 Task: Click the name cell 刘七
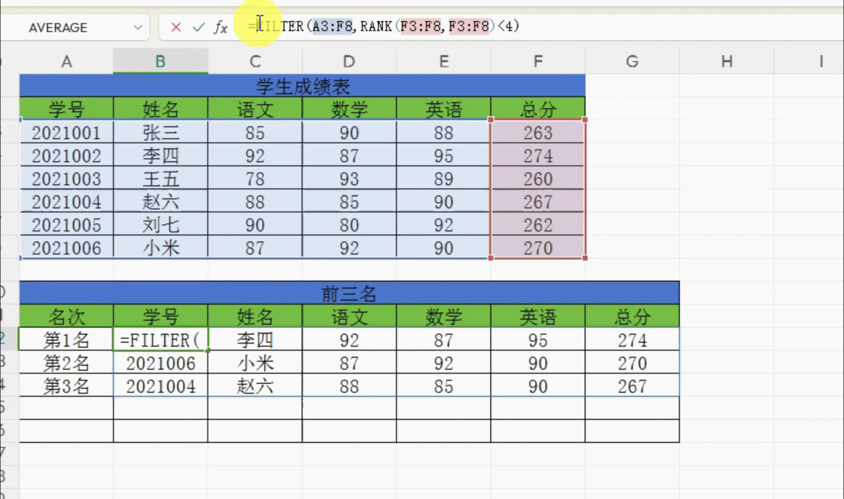pyautogui.click(x=160, y=225)
